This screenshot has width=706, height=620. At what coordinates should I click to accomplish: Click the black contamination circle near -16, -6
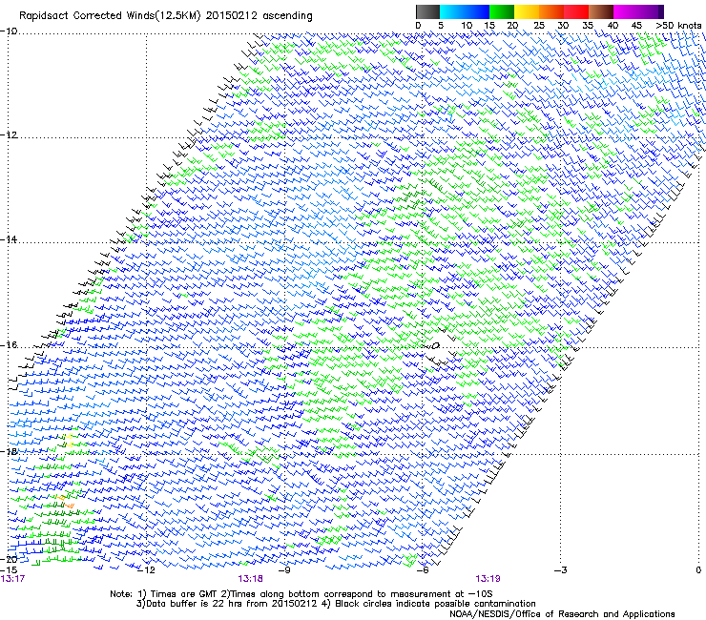point(436,345)
